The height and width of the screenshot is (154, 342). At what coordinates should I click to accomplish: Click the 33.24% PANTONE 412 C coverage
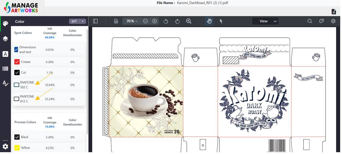click(x=50, y=99)
